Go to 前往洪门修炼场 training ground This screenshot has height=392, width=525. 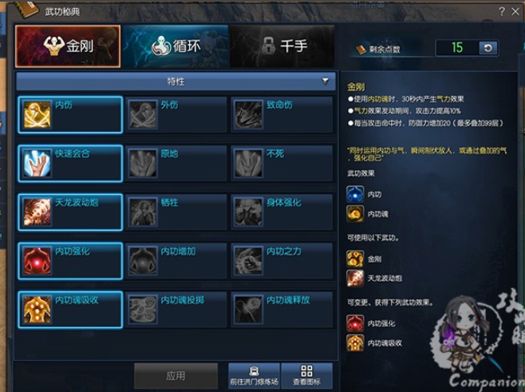pos(255,375)
